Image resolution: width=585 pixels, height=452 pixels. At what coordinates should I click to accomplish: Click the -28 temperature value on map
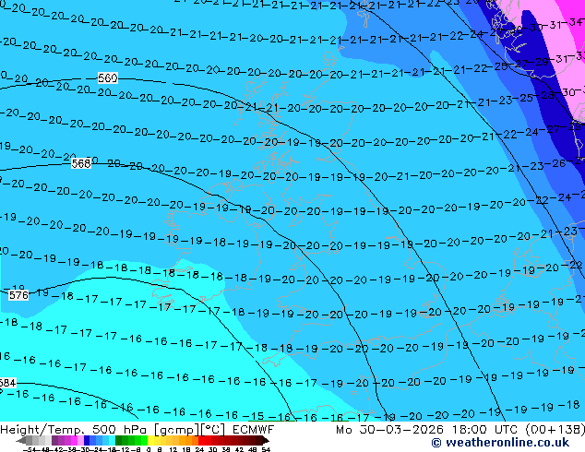coord(545,95)
